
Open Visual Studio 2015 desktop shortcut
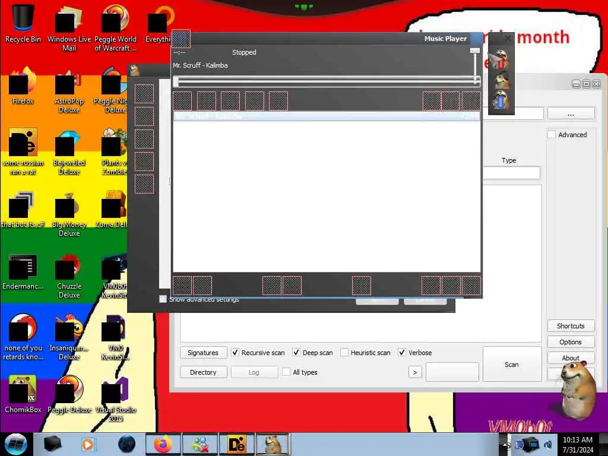(x=115, y=398)
